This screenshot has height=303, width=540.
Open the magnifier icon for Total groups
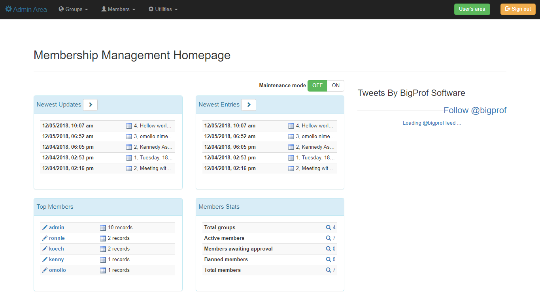click(x=329, y=227)
